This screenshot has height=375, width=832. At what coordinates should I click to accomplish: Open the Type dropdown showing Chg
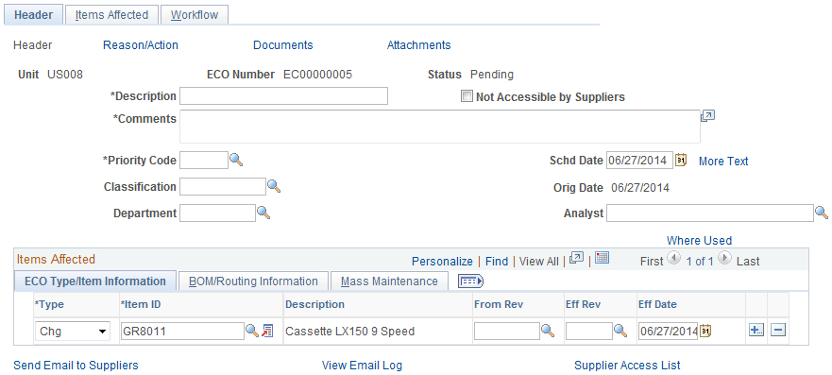point(73,331)
